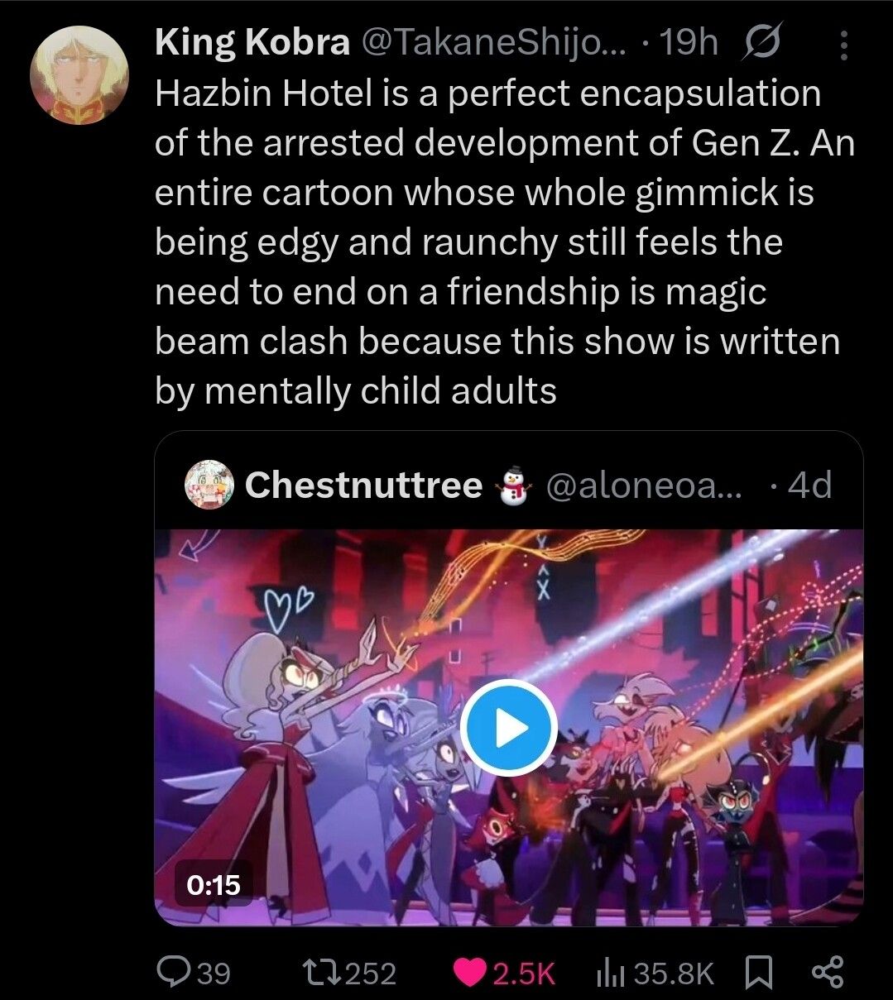This screenshot has width=893, height=1000.
Task: Share the post using the share icon
Action: (828, 972)
